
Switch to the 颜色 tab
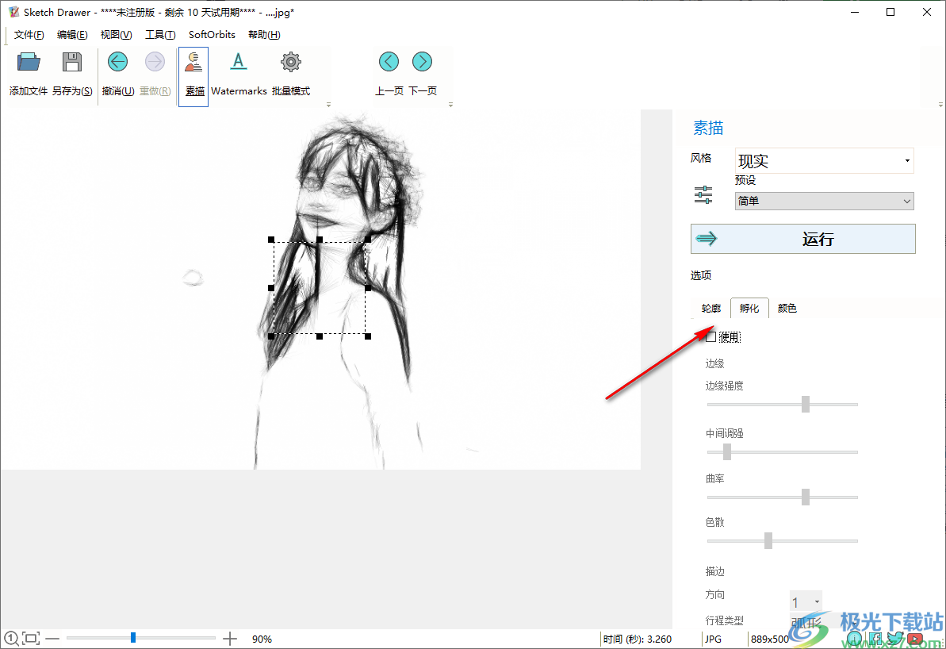pos(787,309)
